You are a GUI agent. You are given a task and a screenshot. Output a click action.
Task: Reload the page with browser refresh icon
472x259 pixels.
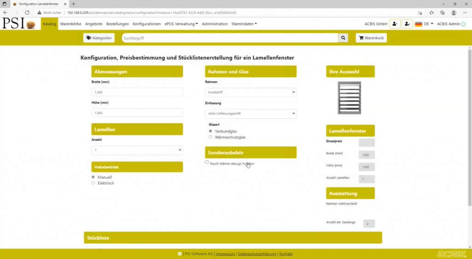(x=27, y=12)
